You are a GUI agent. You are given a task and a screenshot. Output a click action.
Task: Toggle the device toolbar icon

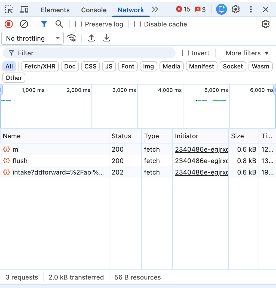[24, 9]
